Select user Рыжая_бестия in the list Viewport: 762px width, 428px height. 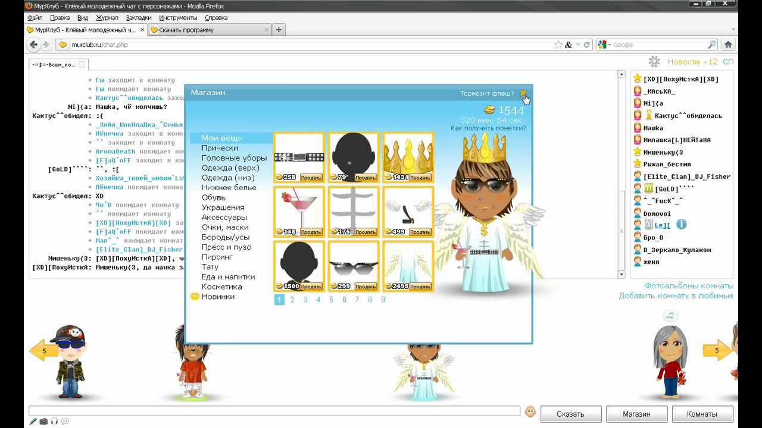tap(667, 164)
